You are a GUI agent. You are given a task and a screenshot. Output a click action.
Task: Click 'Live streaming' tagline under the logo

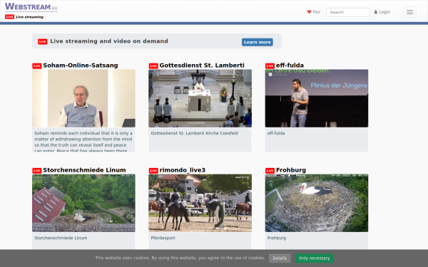(29, 17)
